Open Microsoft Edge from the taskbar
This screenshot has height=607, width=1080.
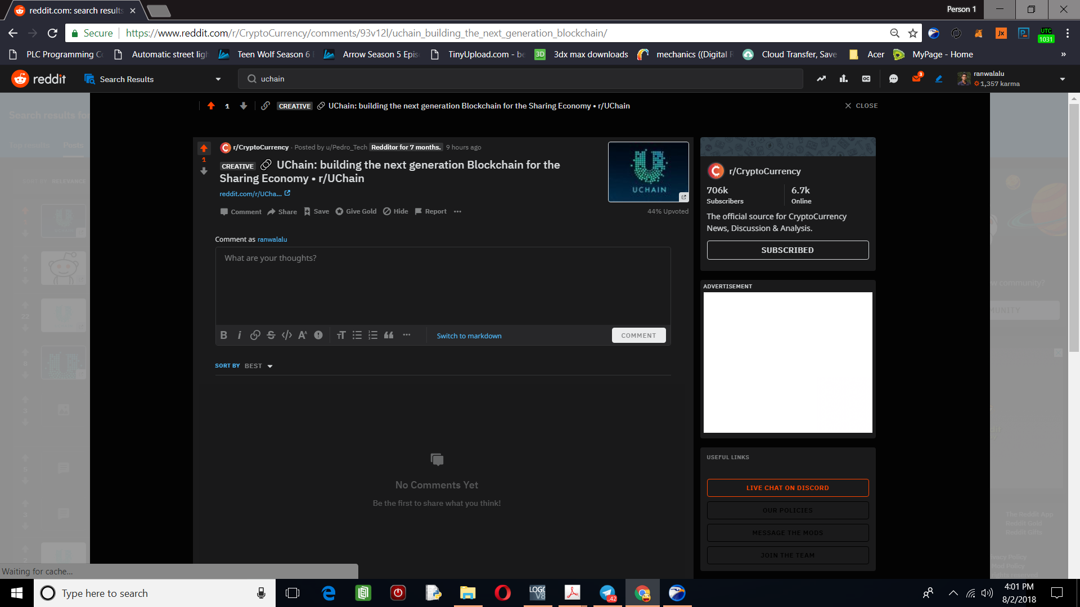coord(328,593)
